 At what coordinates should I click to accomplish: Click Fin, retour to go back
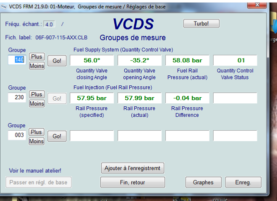click(x=133, y=182)
